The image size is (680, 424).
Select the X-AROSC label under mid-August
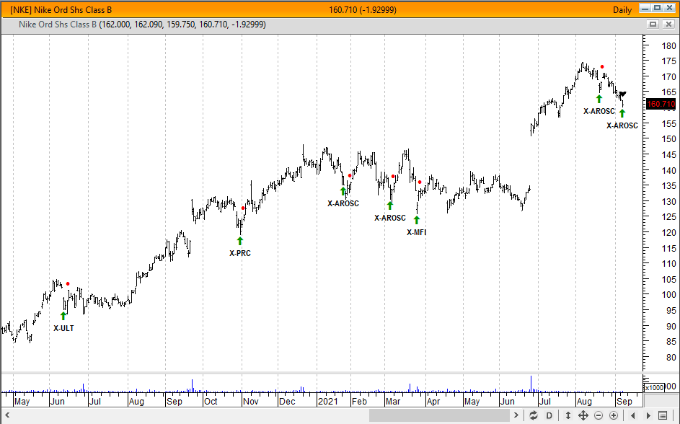point(599,111)
